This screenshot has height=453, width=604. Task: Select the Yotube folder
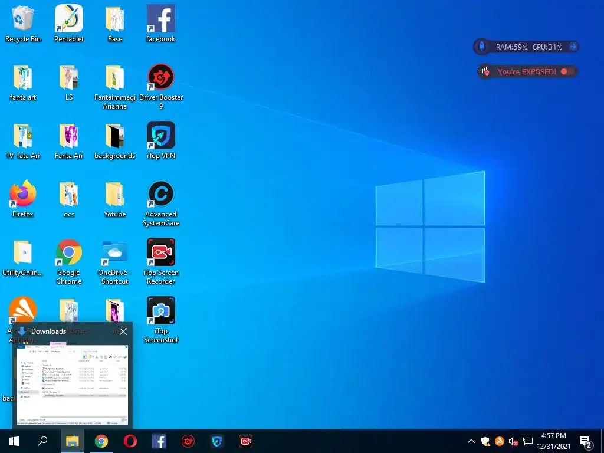point(115,199)
